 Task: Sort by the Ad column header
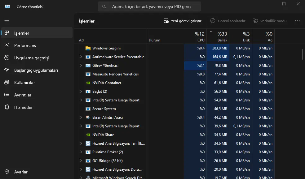[110, 36]
